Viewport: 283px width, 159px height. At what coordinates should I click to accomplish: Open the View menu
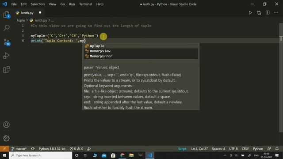coord(52,4)
